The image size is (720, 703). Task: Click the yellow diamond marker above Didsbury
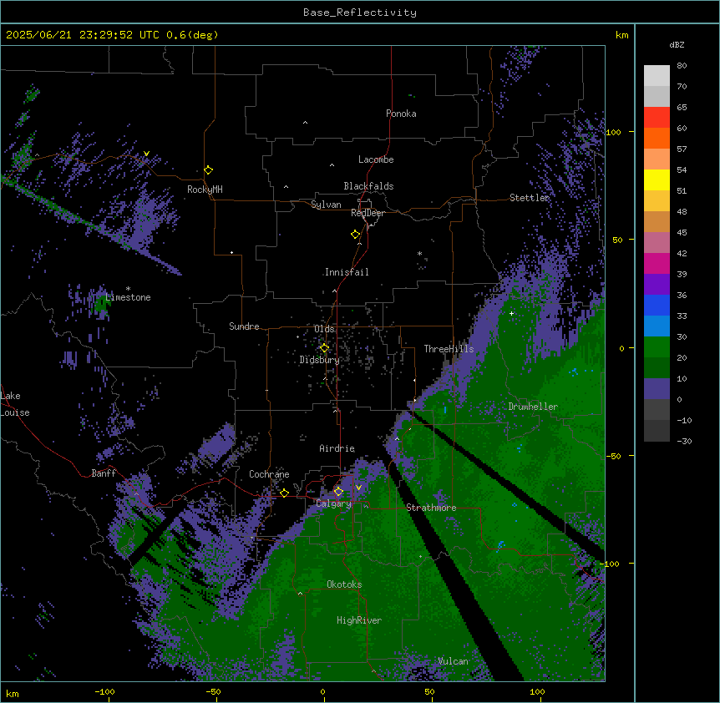[324, 348]
